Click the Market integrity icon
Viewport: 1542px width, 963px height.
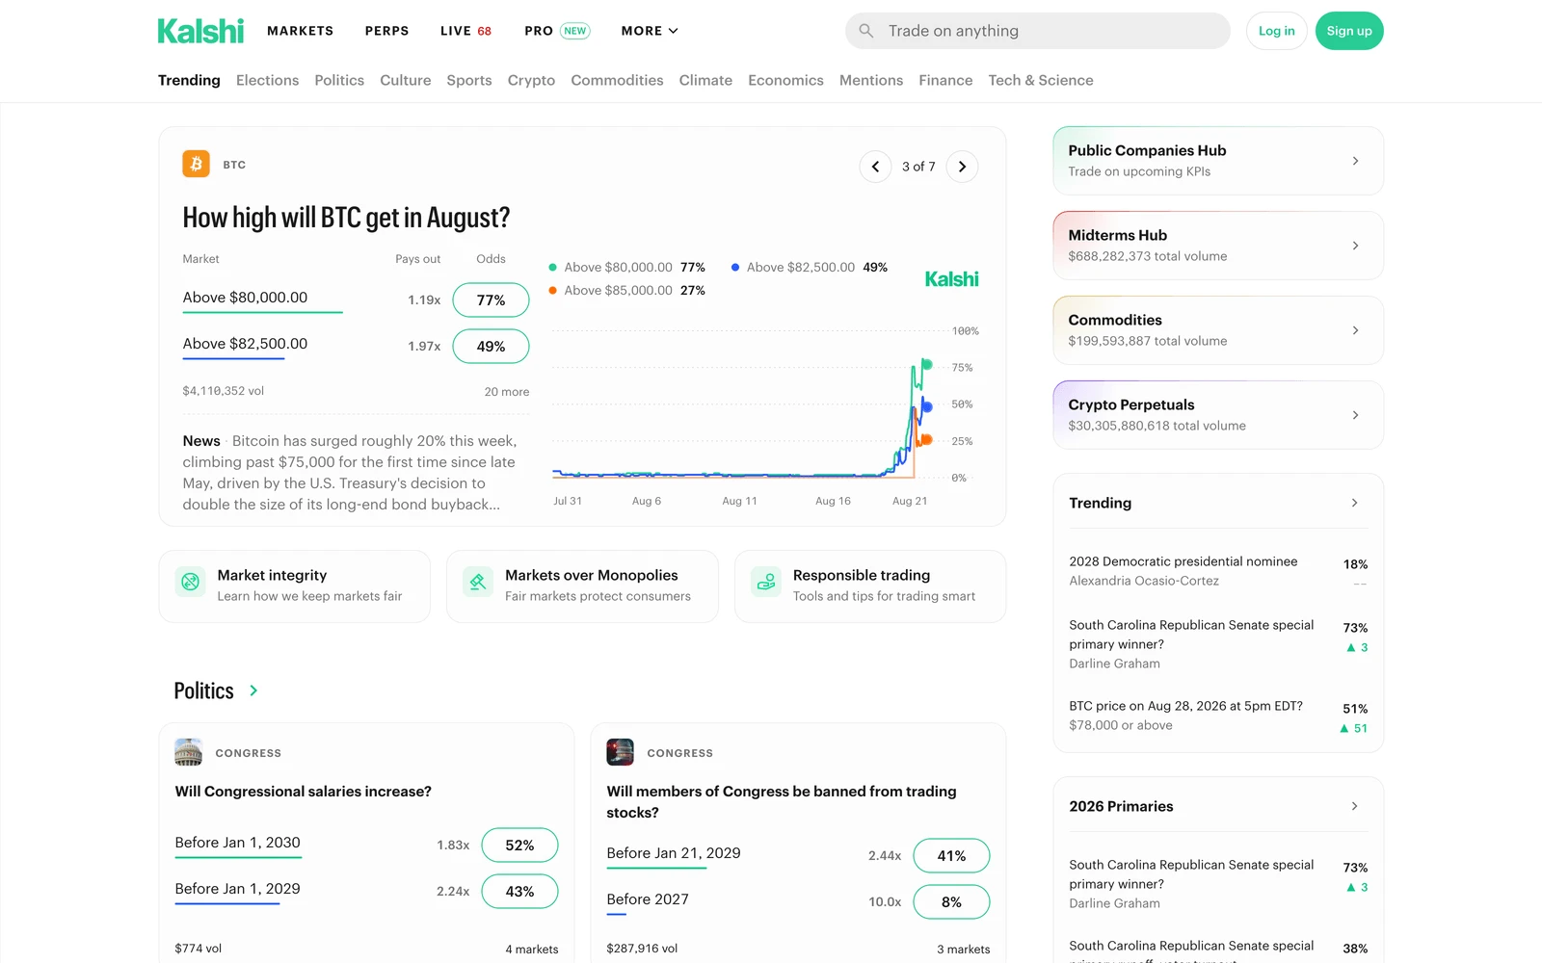[x=191, y=582]
